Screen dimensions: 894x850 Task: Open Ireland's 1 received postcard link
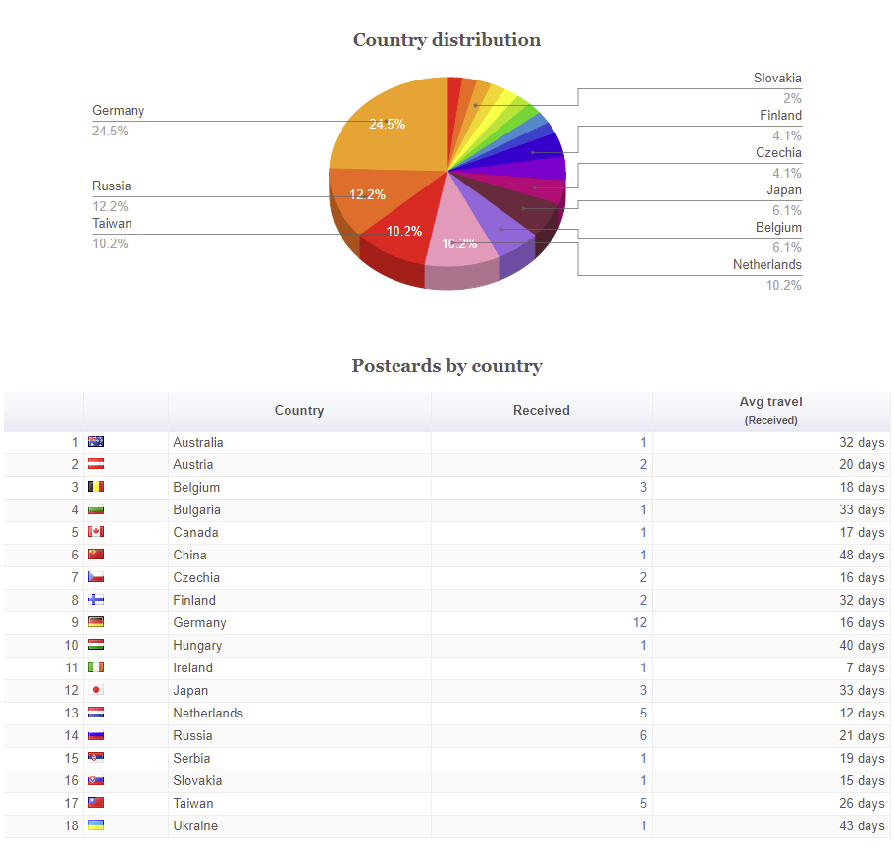coord(643,667)
